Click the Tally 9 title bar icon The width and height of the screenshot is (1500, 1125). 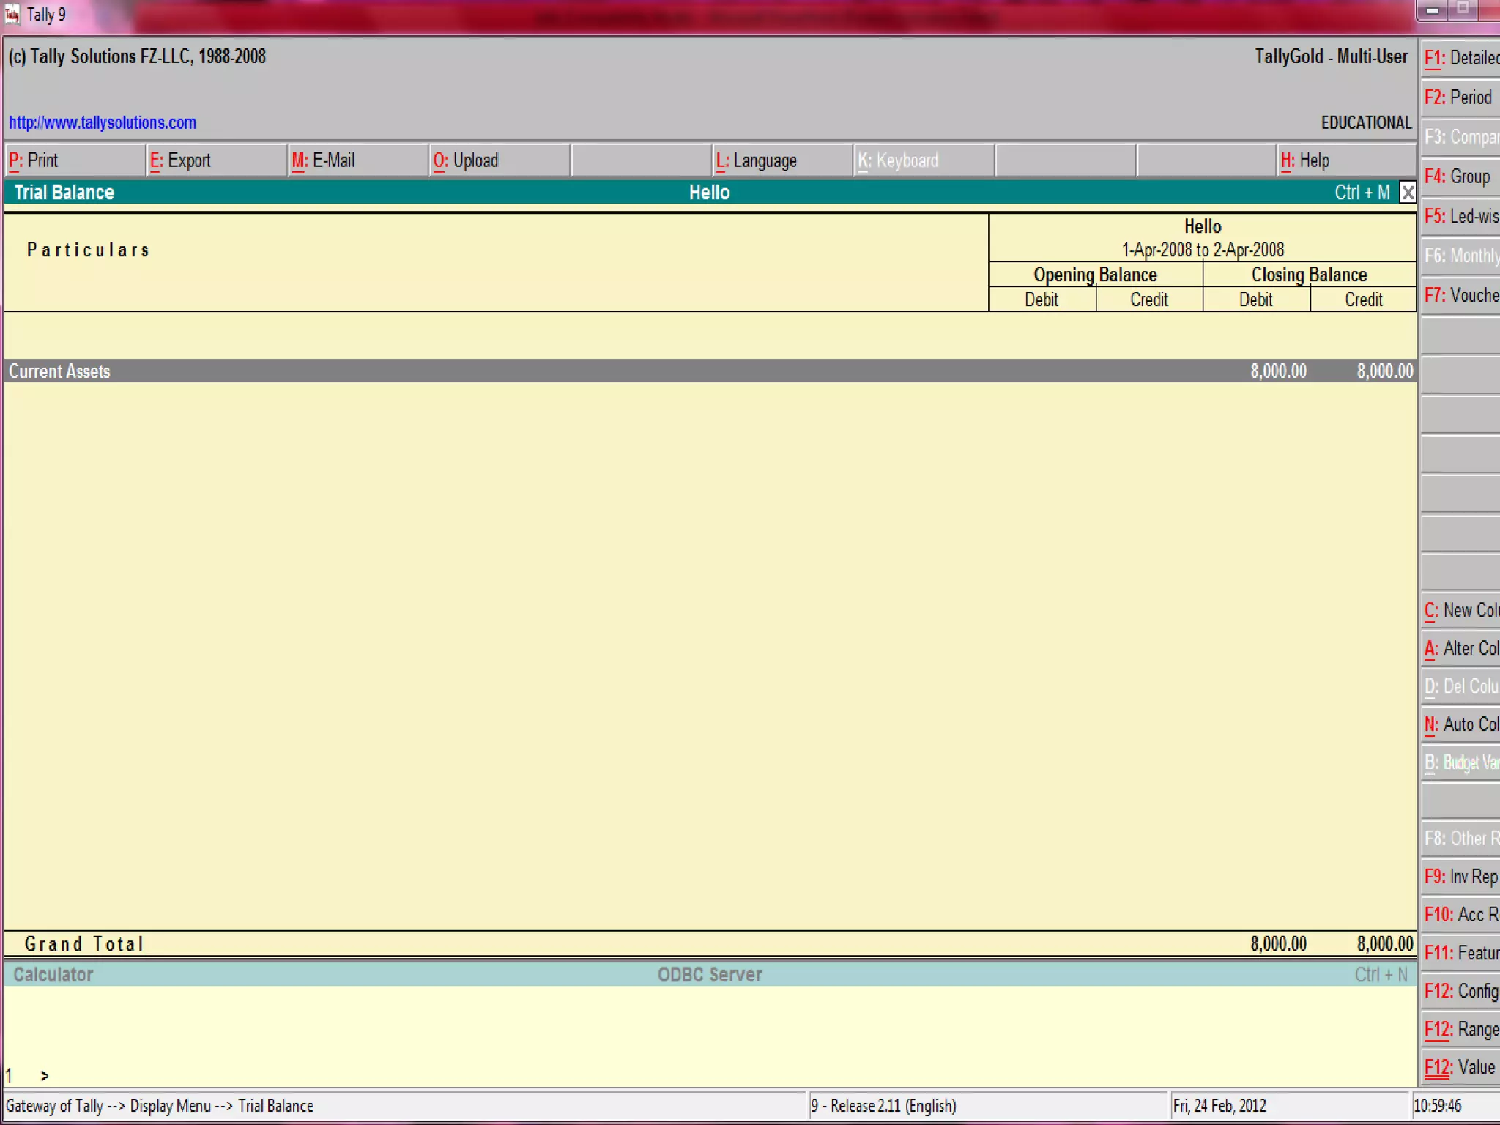[12, 15]
